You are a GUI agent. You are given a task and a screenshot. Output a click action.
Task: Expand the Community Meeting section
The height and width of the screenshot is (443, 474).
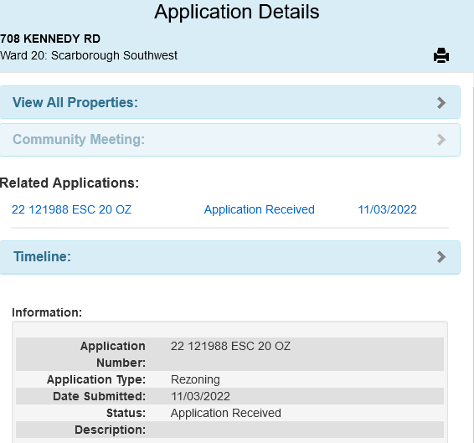(x=230, y=140)
